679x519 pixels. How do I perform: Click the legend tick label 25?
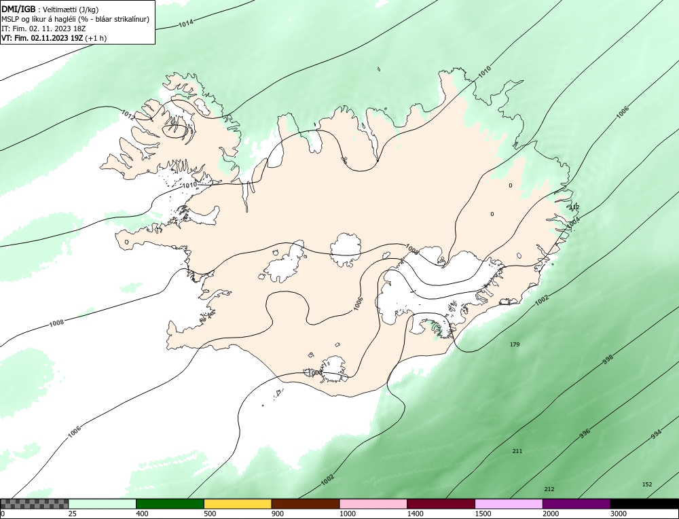(73, 514)
